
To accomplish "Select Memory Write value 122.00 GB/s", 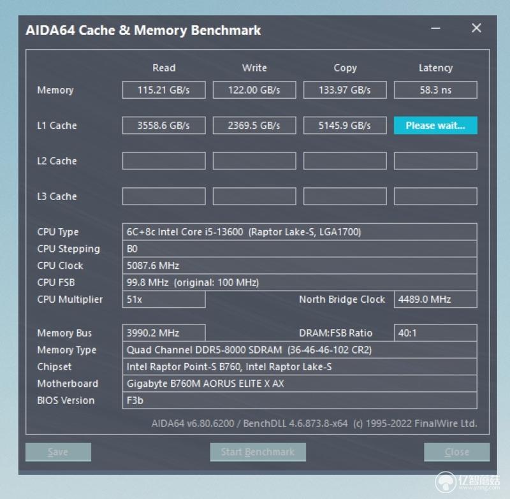I will 254,90.
